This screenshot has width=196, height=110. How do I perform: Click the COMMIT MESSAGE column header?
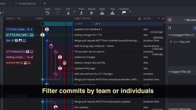(82, 18)
